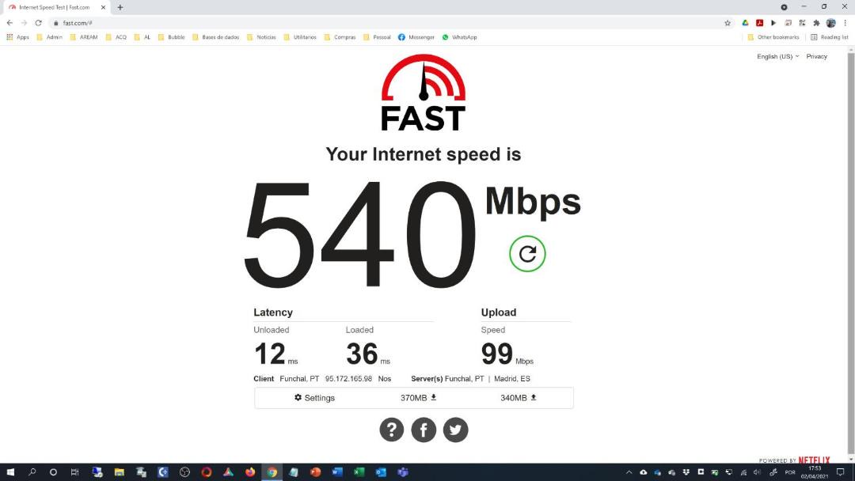Open the Other bookmarks folder

(x=773, y=37)
